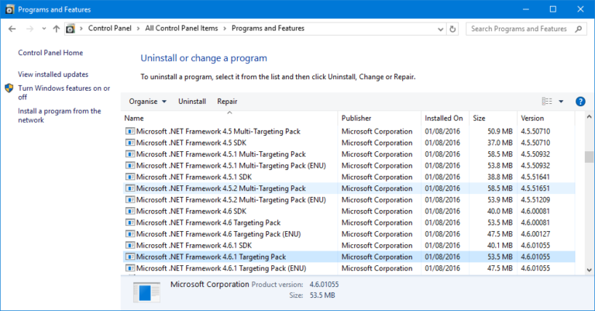595x311 pixels.
Task: Click the search magnifier icon
Action: (580, 29)
